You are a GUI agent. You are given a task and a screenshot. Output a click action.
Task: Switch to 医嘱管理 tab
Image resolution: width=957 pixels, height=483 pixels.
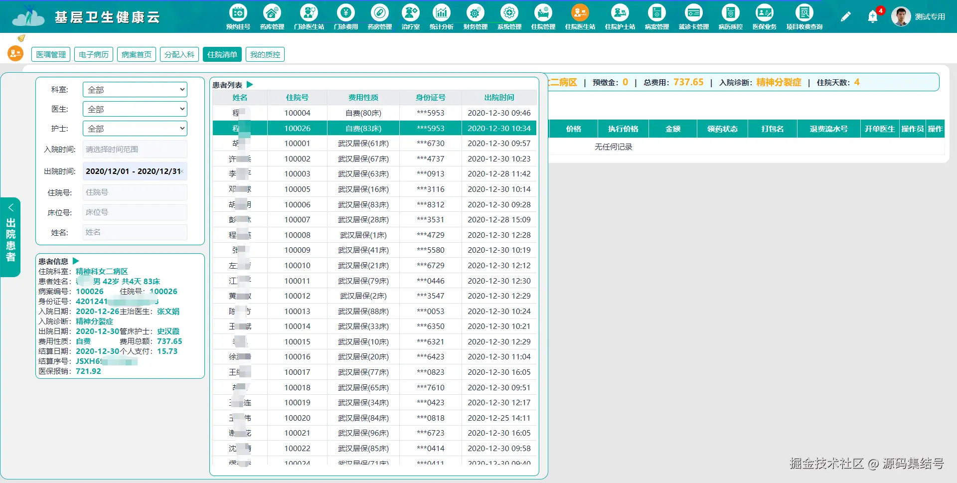click(51, 54)
